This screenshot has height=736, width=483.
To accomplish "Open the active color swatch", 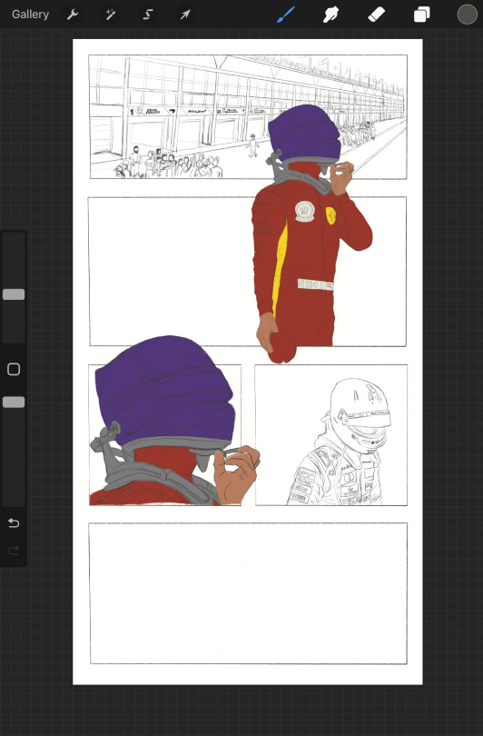I will coord(467,15).
